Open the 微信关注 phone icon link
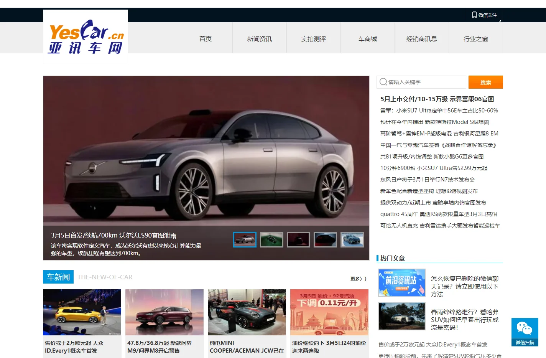 [x=484, y=15]
